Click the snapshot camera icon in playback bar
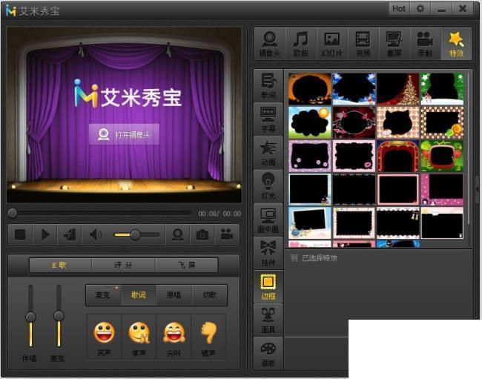The width and height of the screenshot is (482, 379). pos(202,234)
